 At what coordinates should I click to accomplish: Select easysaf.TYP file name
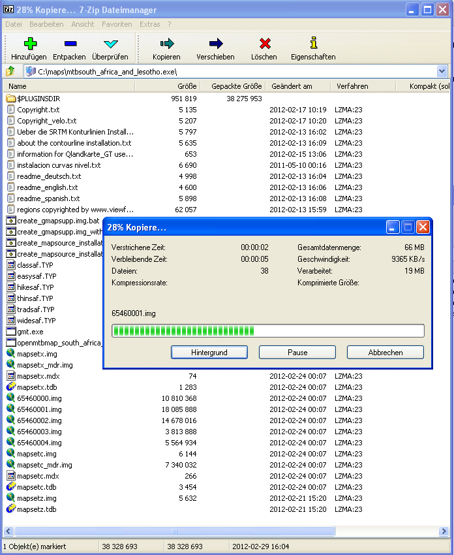tap(37, 276)
